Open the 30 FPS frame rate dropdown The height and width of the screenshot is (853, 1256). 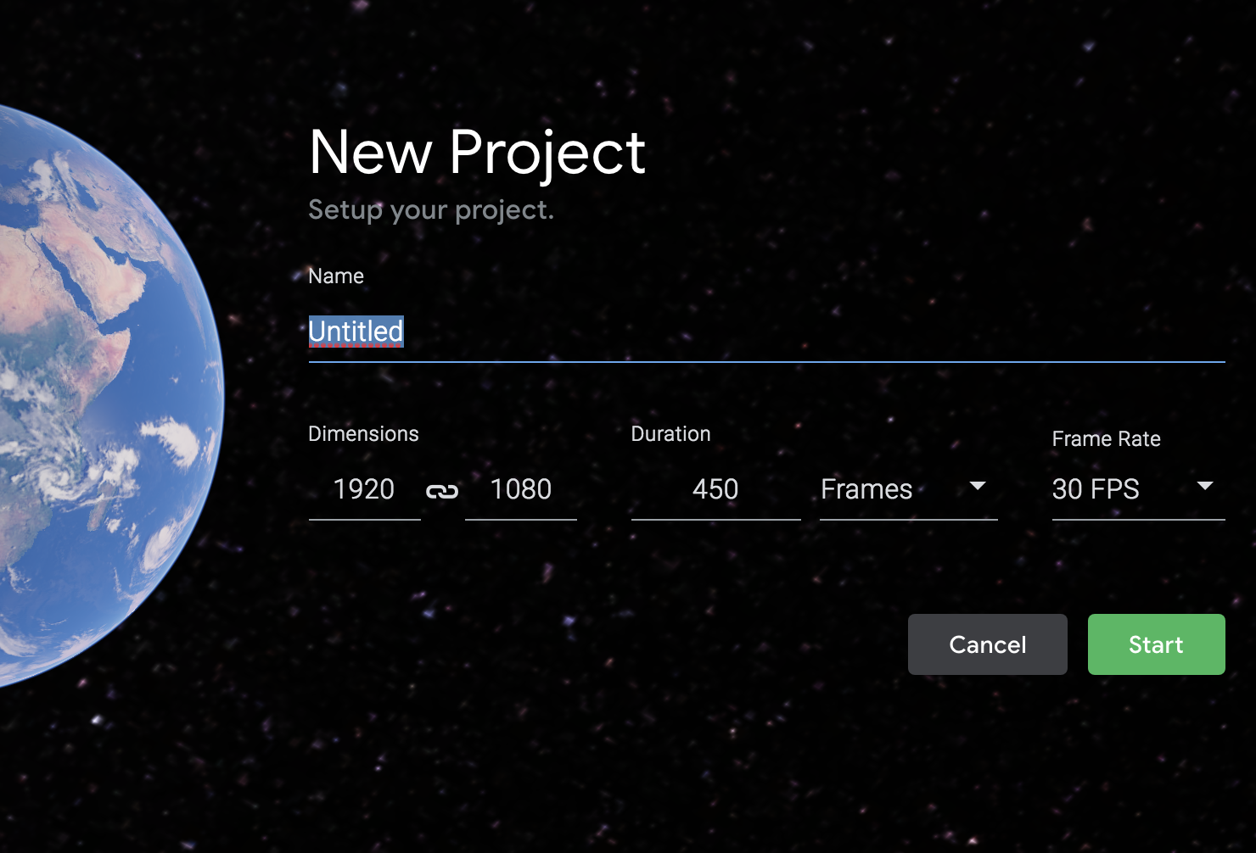click(x=1136, y=490)
